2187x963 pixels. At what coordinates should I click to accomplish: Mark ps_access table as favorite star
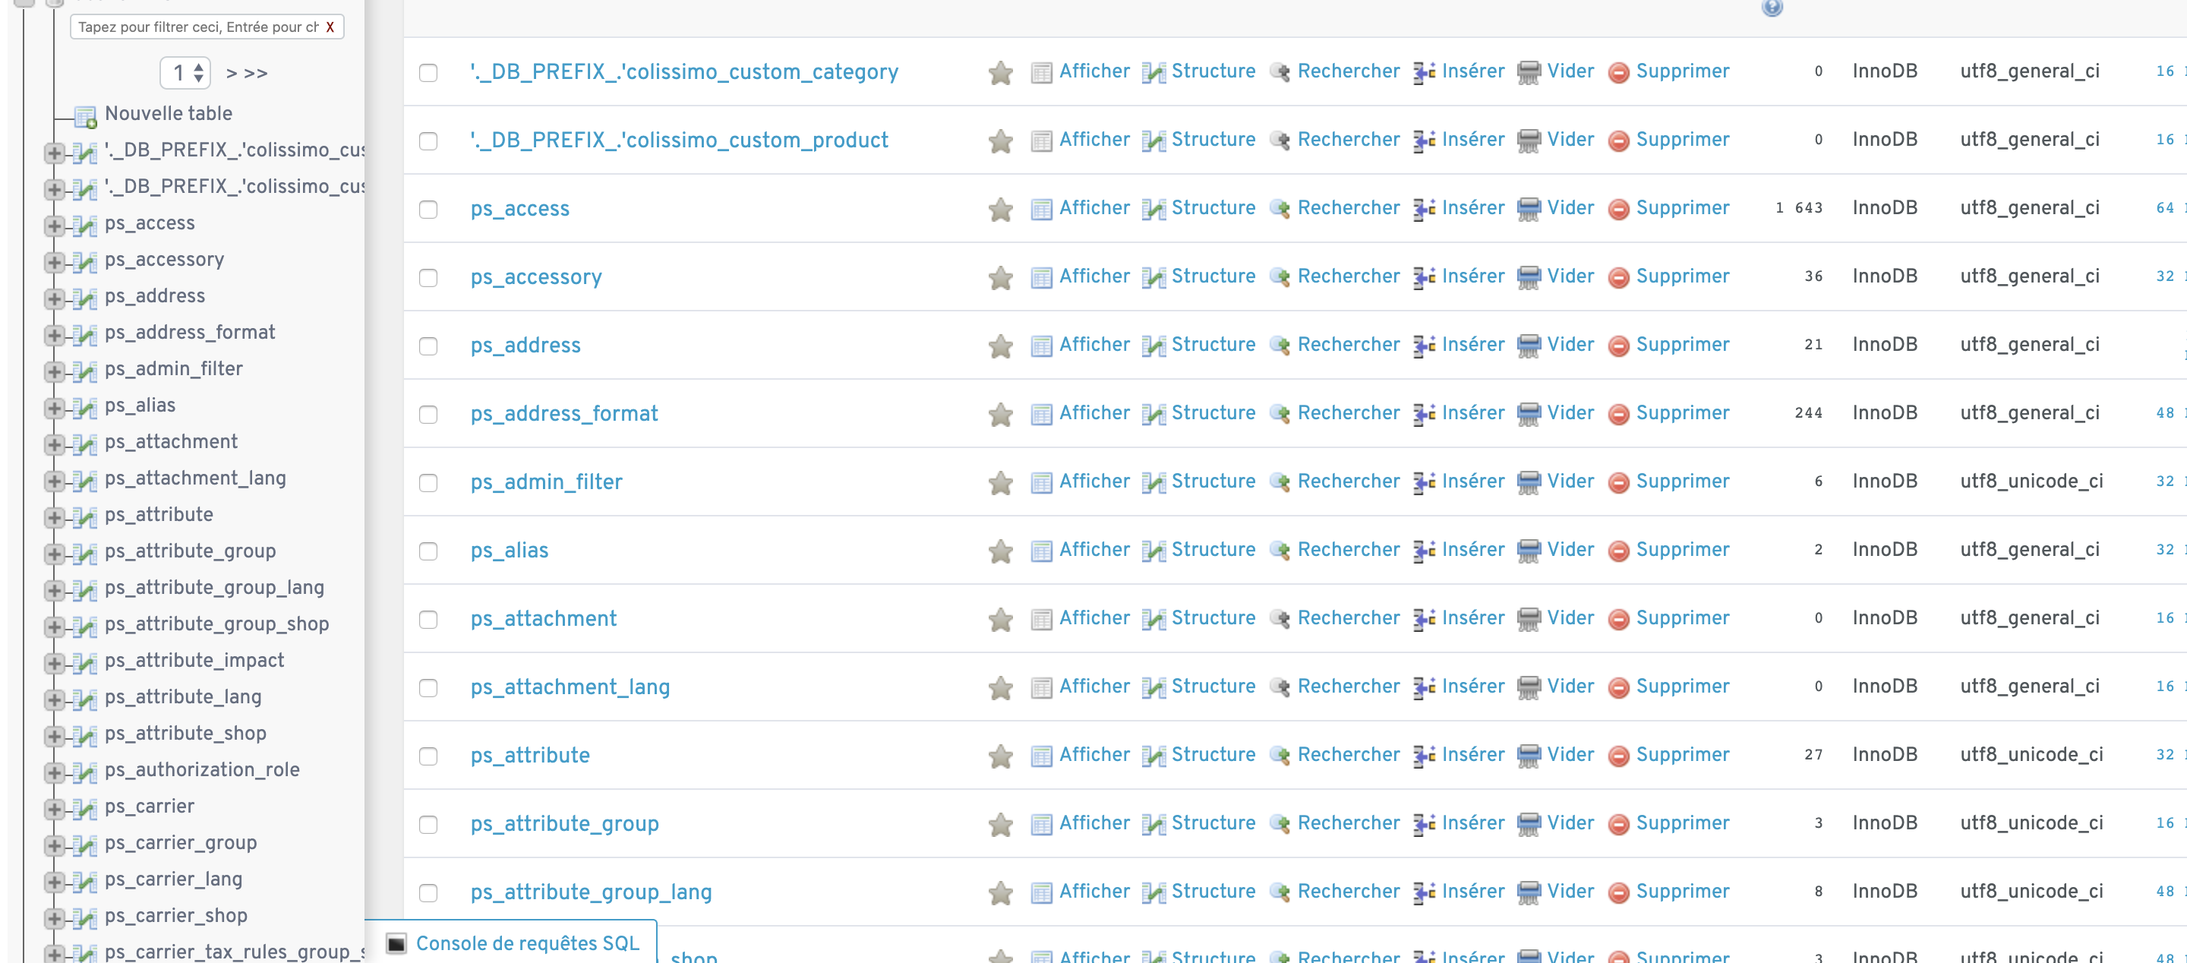pyautogui.click(x=1001, y=209)
